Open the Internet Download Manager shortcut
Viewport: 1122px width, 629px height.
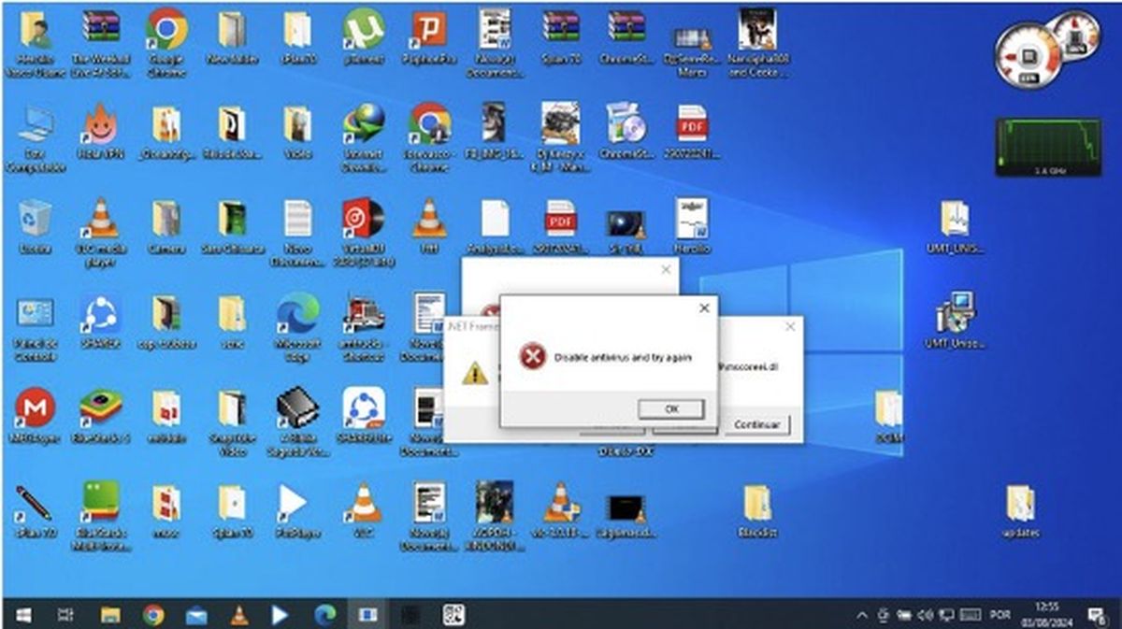click(364, 137)
